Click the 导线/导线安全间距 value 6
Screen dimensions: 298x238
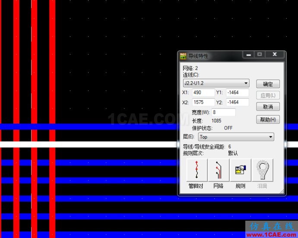pos(230,146)
